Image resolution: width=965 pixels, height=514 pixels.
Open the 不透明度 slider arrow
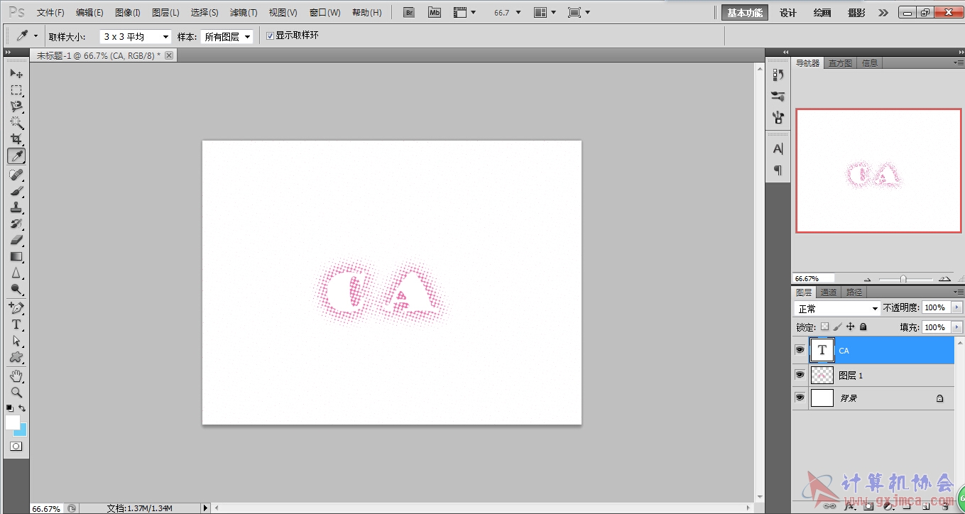pyautogui.click(x=957, y=307)
